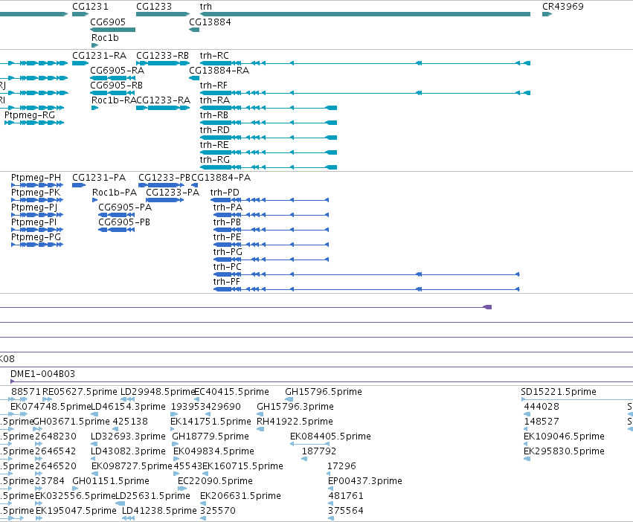This screenshot has width=633, height=522.
Task: Select the CG13884 gene label in top track
Action: tap(210, 22)
